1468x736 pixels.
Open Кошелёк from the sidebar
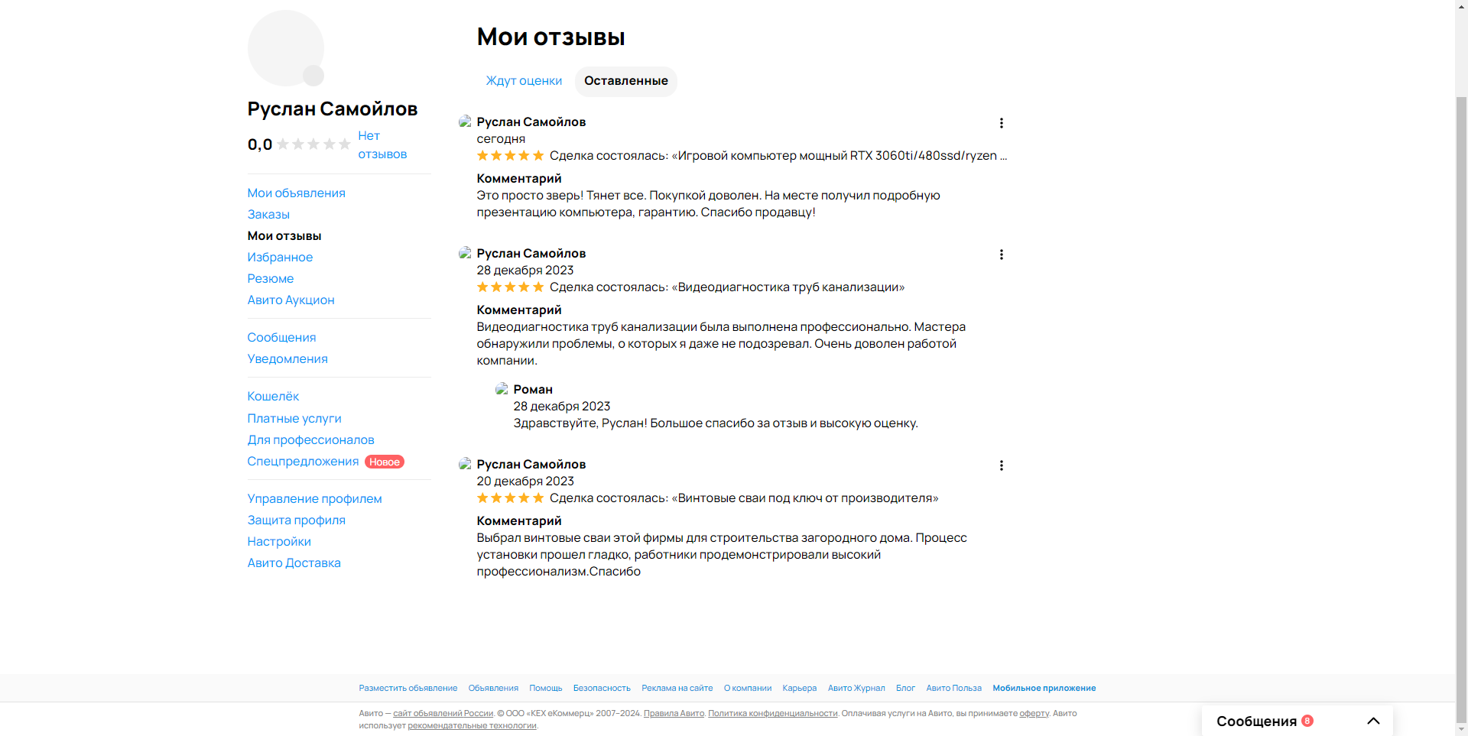(273, 396)
